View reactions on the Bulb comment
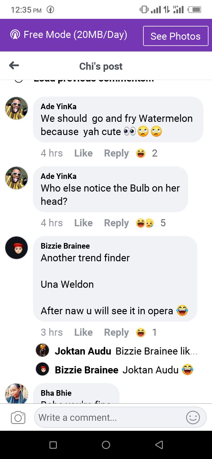The height and width of the screenshot is (459, 212). coord(151,223)
